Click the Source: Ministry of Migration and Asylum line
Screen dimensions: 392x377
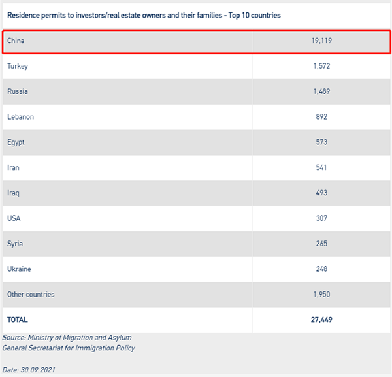67,338
